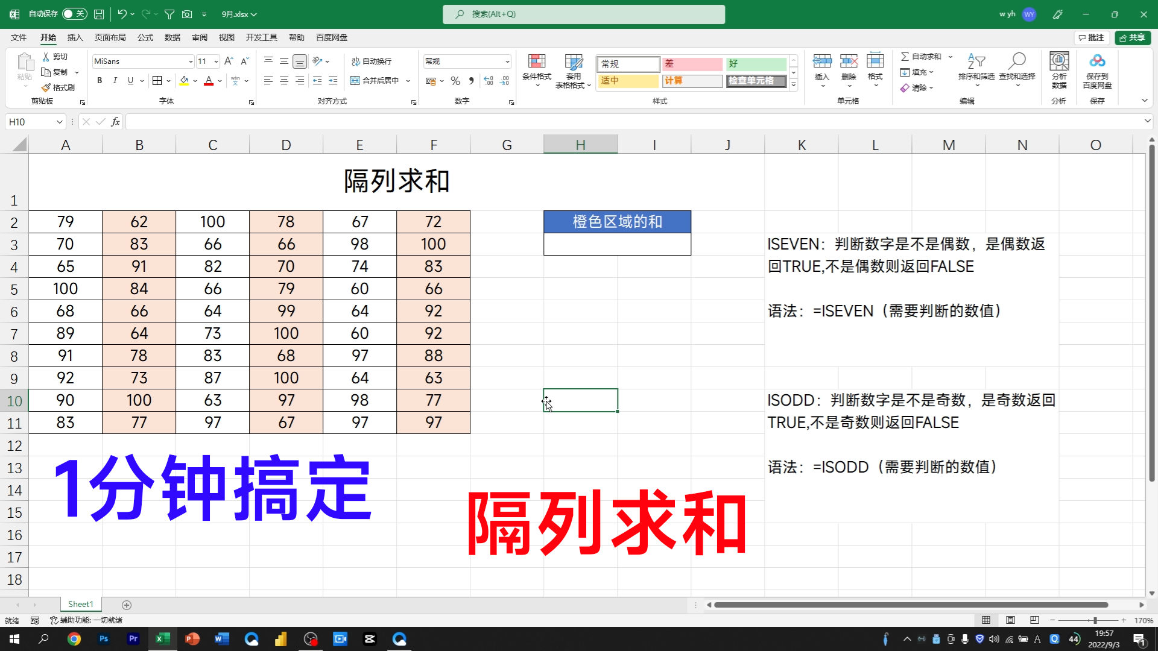Click the Find and Select magnifier
Screen dimensions: 1158x651
click(1017, 61)
